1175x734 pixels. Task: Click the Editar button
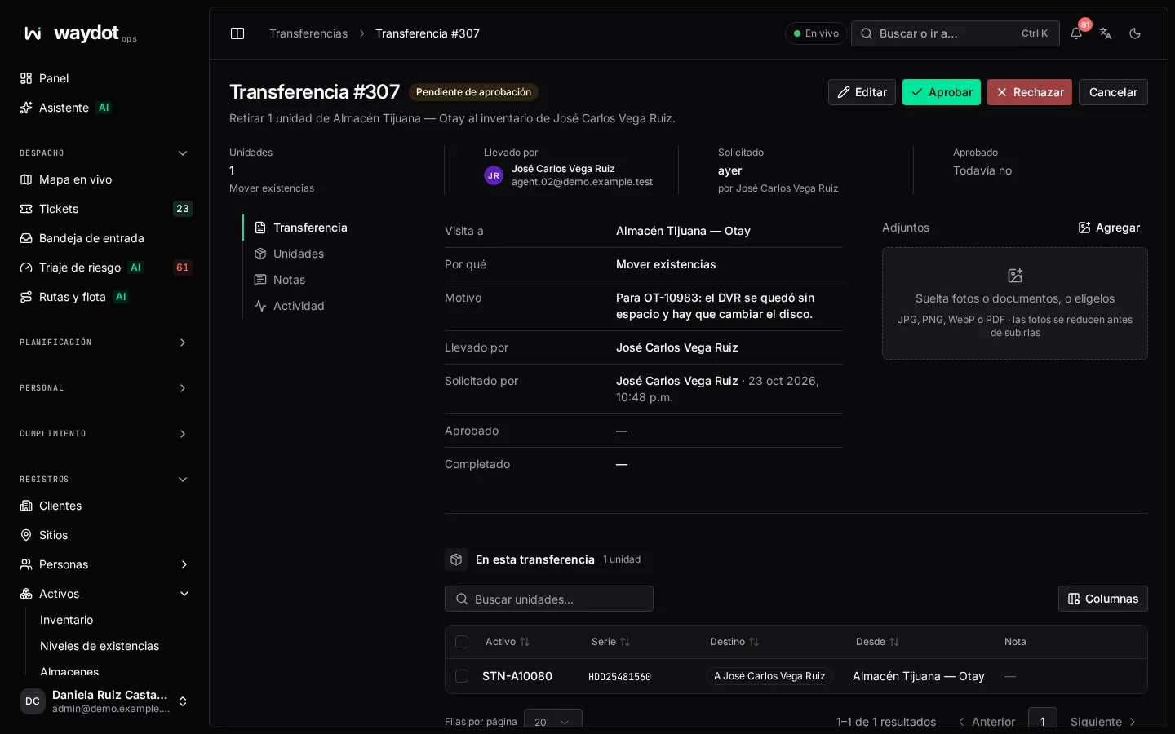tap(862, 92)
